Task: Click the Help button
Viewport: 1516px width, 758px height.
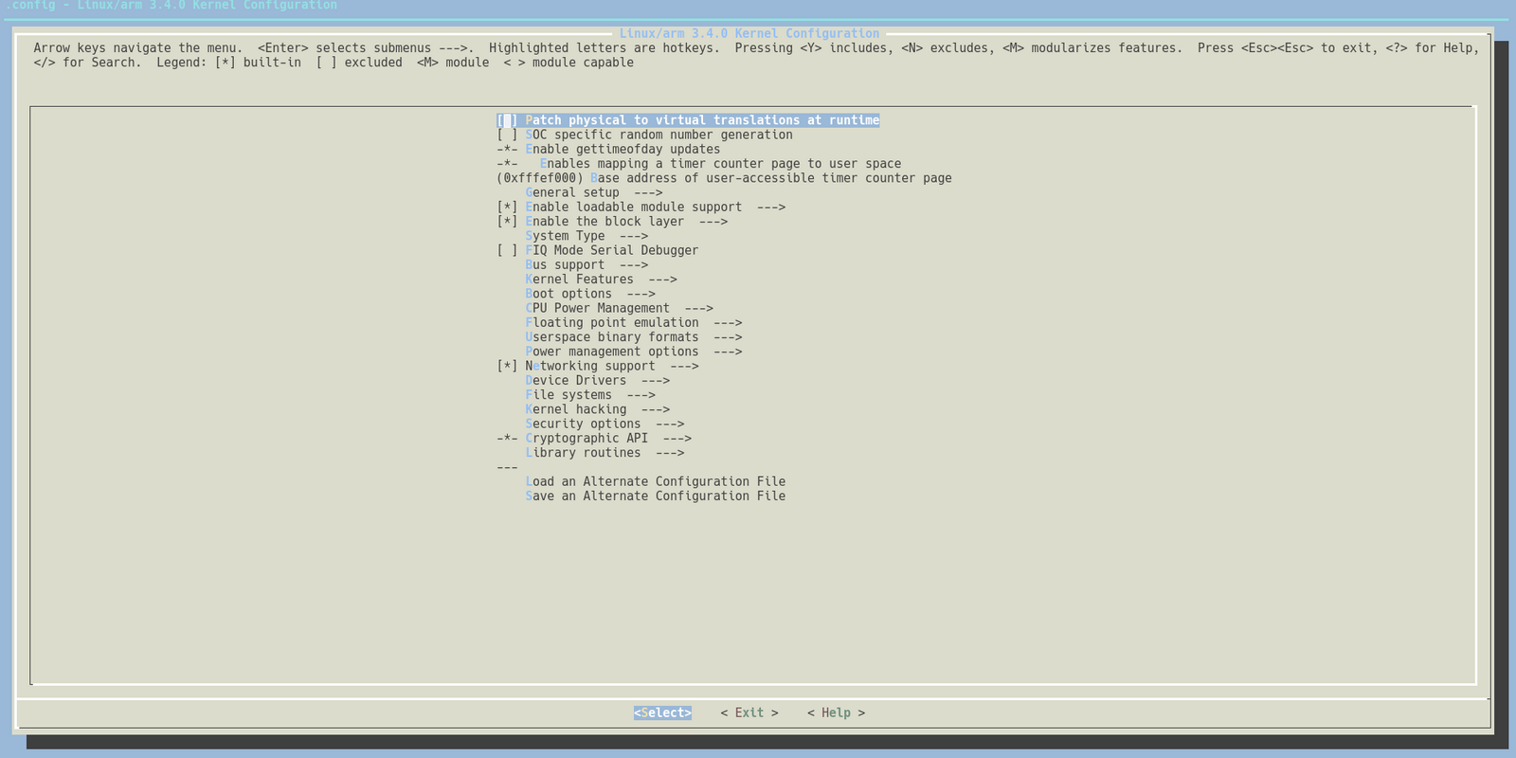Action: point(836,713)
